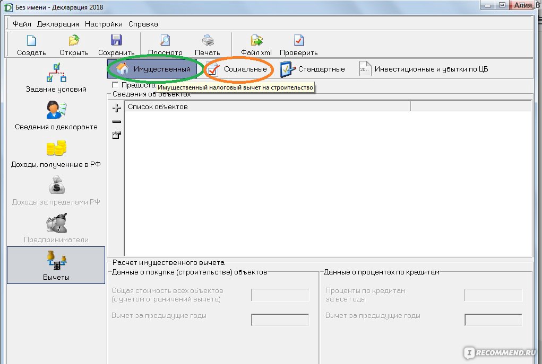The height and width of the screenshot is (364, 542).
Task: Open Доходы, полученные в РФ section
Action: [x=56, y=153]
